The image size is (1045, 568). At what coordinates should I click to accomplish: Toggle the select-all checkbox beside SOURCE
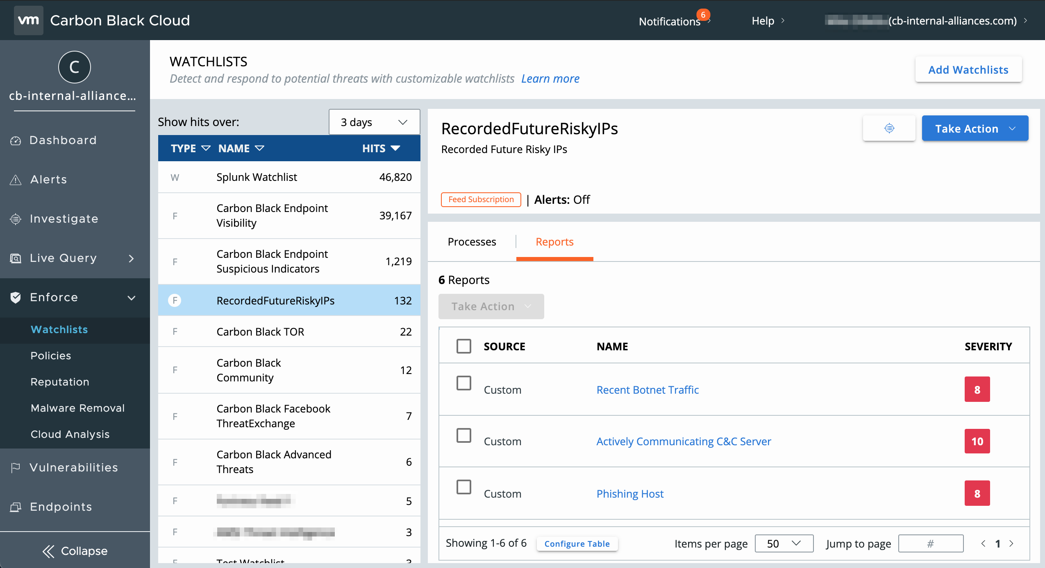(464, 346)
